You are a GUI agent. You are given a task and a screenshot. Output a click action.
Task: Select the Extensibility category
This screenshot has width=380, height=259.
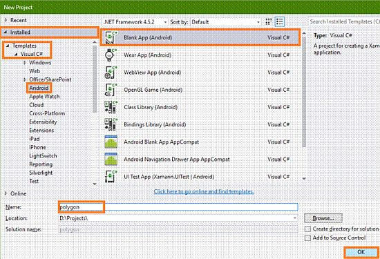(43, 122)
